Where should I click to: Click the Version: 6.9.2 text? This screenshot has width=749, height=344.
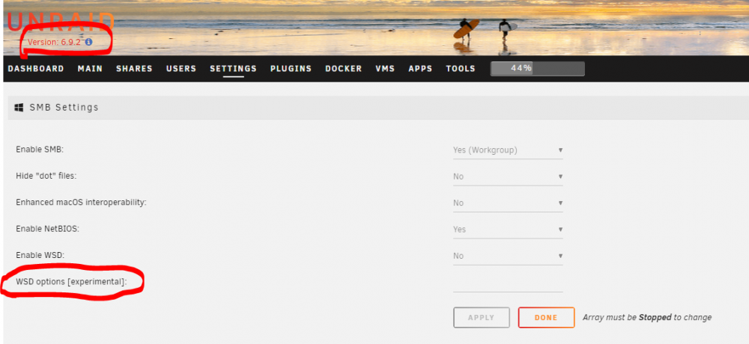(x=53, y=42)
